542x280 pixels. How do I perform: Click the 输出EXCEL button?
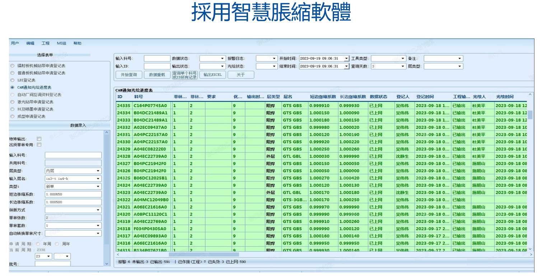point(213,75)
